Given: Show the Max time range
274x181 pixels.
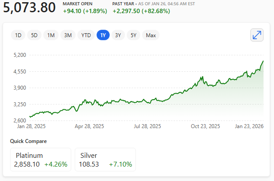Looking at the screenshot, I should (x=151, y=35).
